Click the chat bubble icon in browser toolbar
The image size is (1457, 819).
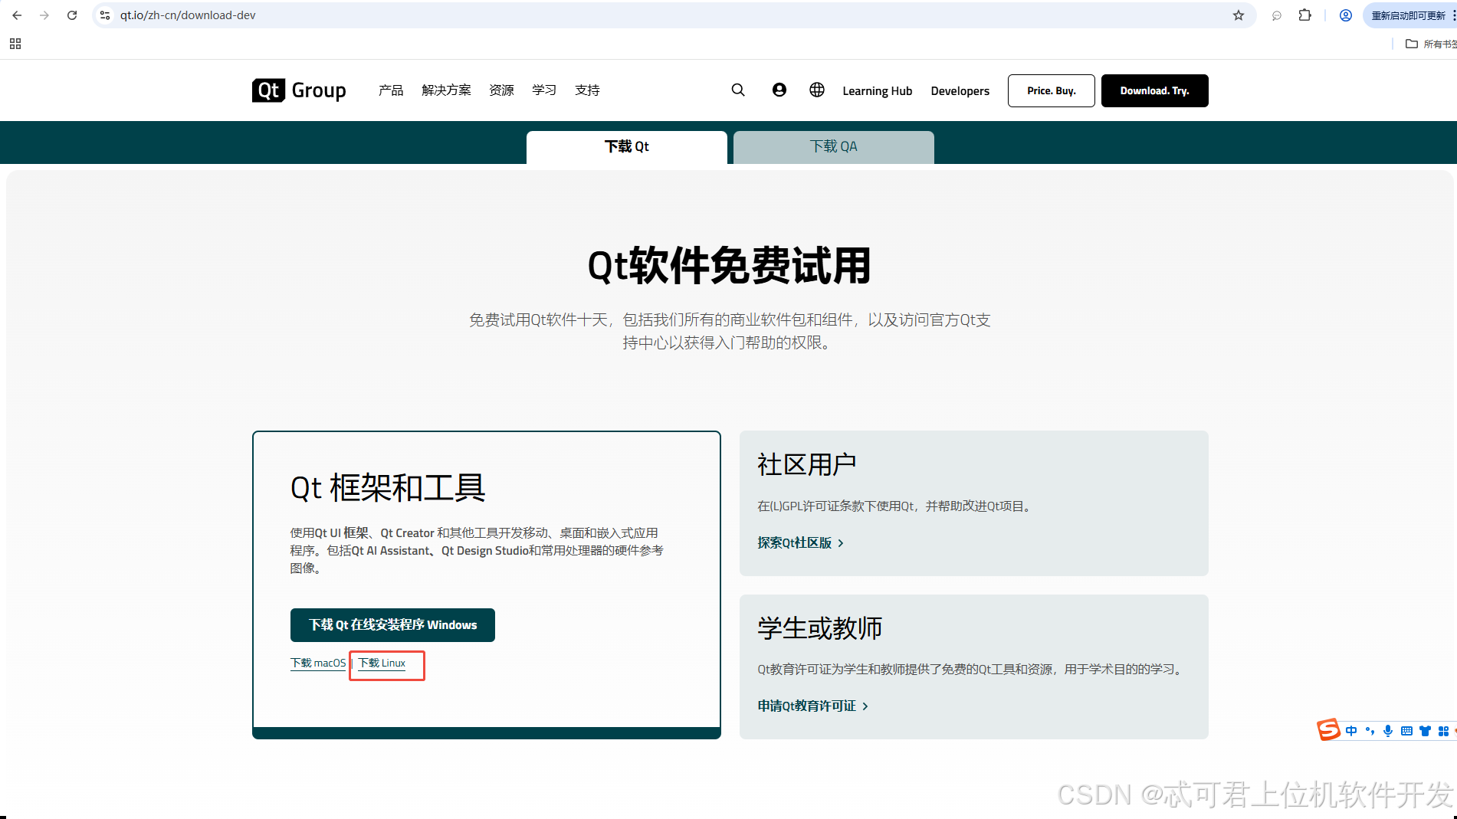[x=1277, y=15]
